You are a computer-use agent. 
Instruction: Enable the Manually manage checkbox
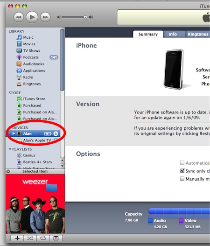coord(182,179)
